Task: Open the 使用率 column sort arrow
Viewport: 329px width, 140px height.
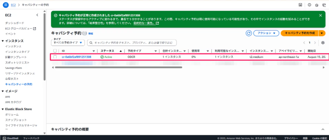Action: [208, 51]
